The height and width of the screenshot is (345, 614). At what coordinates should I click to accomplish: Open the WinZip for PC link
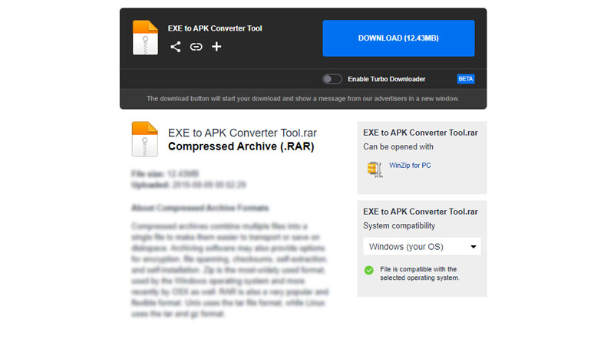click(410, 166)
